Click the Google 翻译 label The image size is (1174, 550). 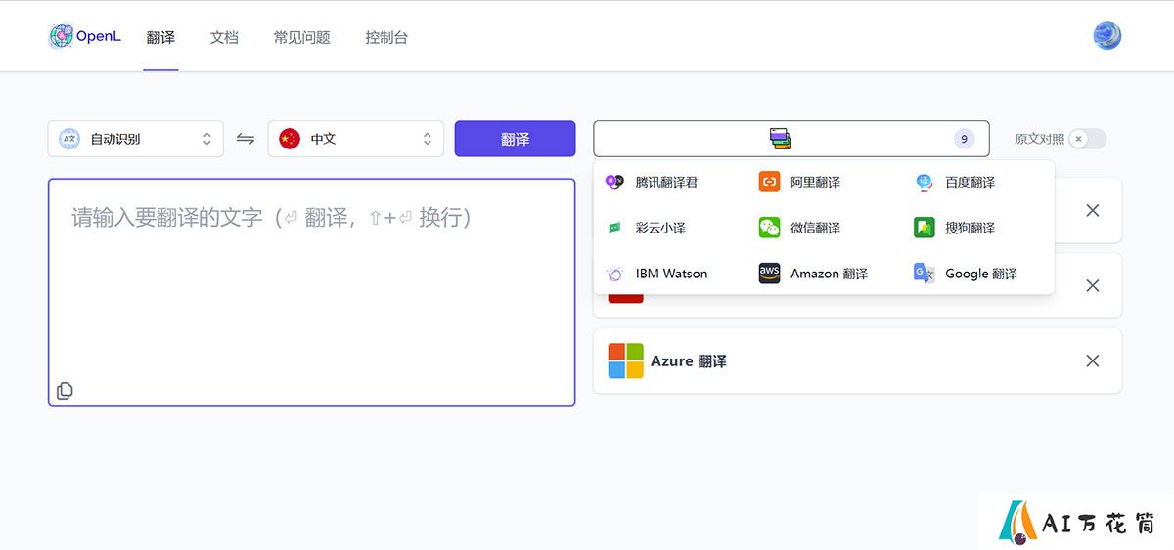click(x=981, y=274)
